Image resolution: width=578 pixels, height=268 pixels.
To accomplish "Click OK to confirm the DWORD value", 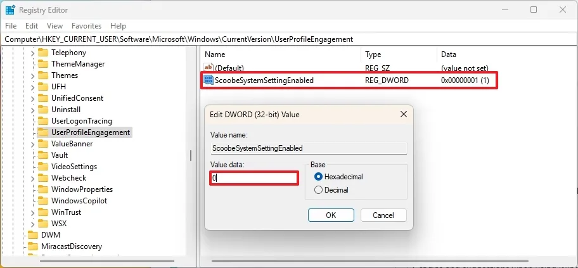I will coord(331,215).
